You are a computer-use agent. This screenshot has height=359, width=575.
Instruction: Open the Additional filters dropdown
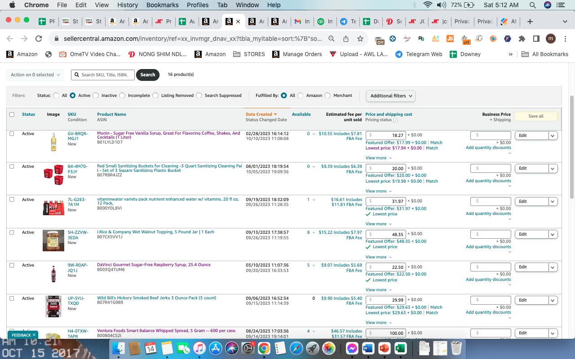point(391,96)
